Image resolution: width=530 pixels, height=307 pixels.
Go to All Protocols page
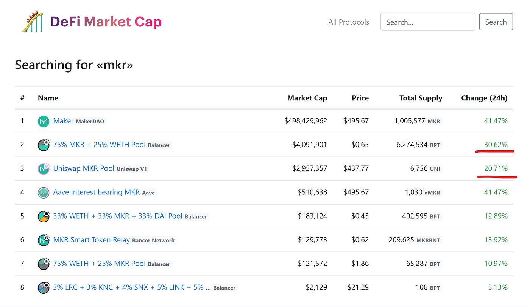point(349,22)
